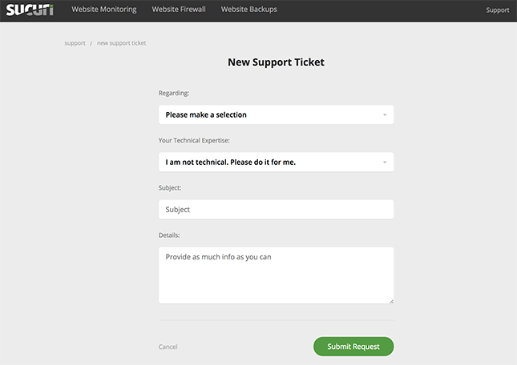
Task: Go to the Support link in header
Action: [498, 10]
